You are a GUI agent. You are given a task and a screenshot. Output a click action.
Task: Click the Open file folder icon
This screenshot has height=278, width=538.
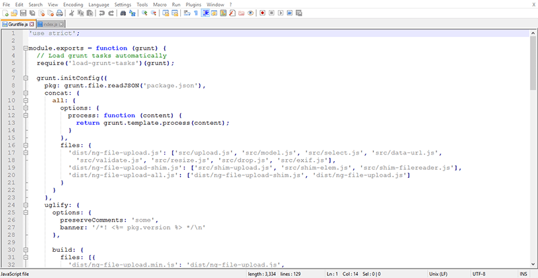coord(13,13)
